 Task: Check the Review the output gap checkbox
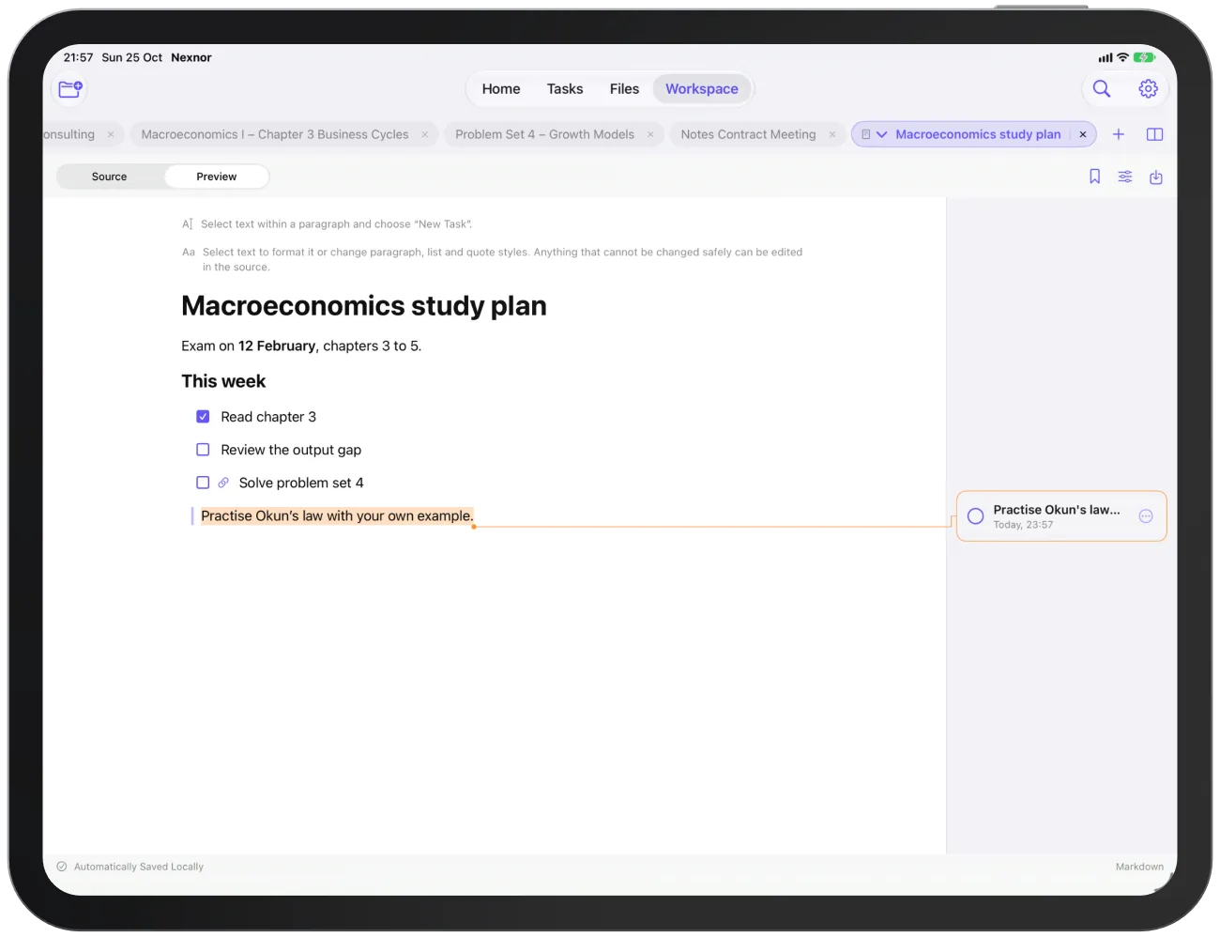[203, 450]
